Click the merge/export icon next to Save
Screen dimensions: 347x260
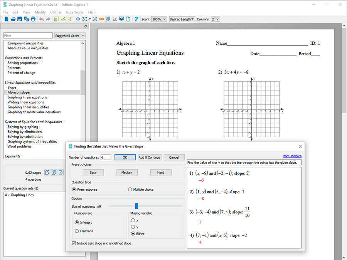coord(26,19)
